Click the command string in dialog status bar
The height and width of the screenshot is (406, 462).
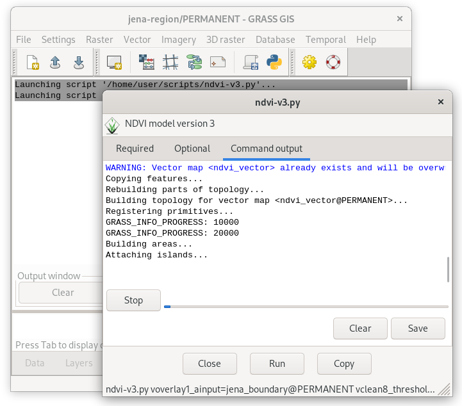[270, 389]
